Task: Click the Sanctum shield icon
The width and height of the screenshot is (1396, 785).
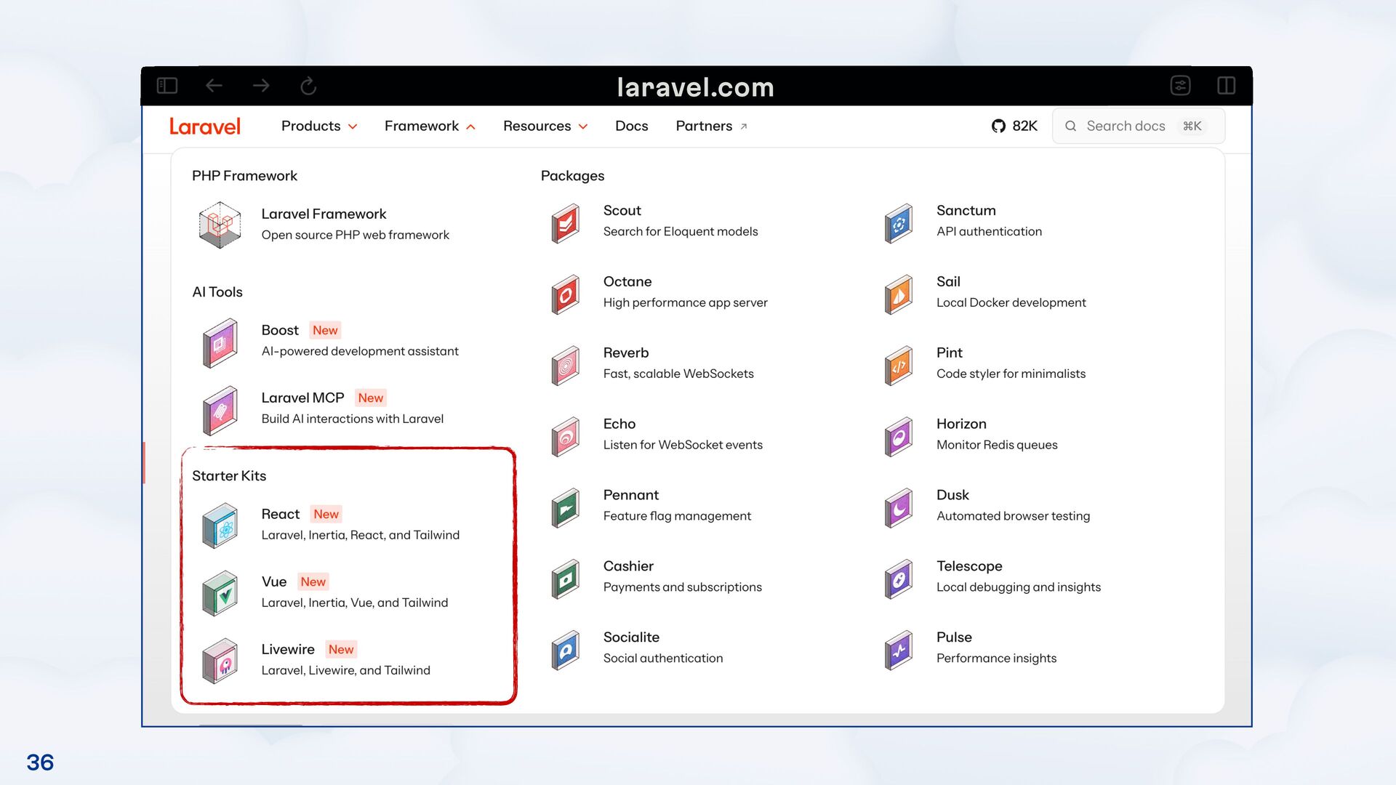Action: coord(899,223)
